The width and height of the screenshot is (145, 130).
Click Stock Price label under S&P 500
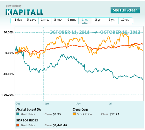(28, 125)
